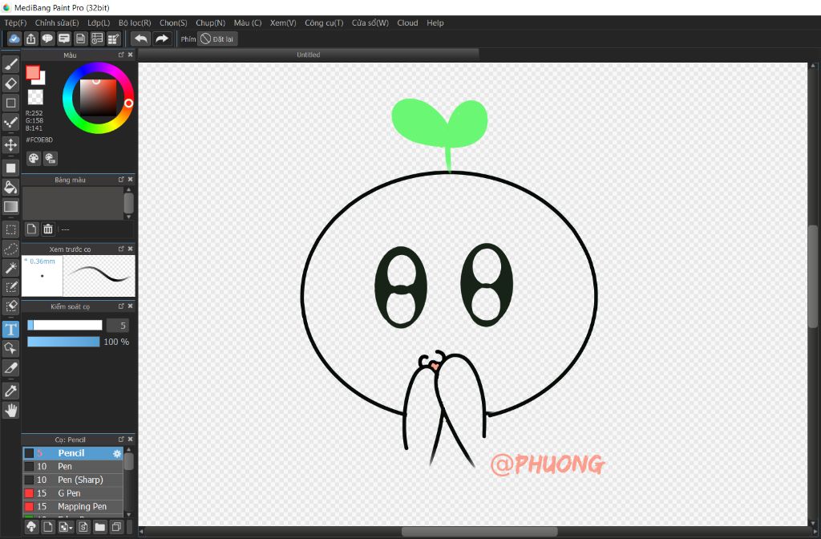
Task: Open Pencil brush settings gear
Action: pyautogui.click(x=117, y=453)
